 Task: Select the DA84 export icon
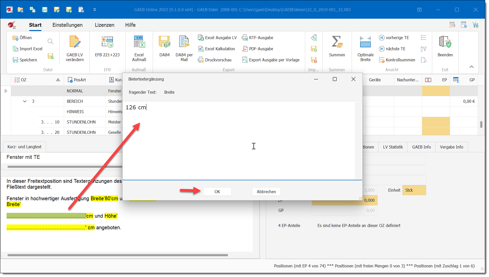[x=164, y=42]
